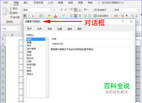The height and width of the screenshot is (103, 142).
Task: Toggle 自动换行 wrap text
Action: pyautogui.click(x=100, y=10)
